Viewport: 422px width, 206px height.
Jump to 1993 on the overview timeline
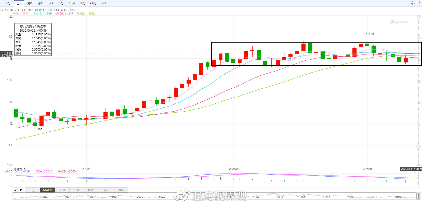tap(91, 197)
